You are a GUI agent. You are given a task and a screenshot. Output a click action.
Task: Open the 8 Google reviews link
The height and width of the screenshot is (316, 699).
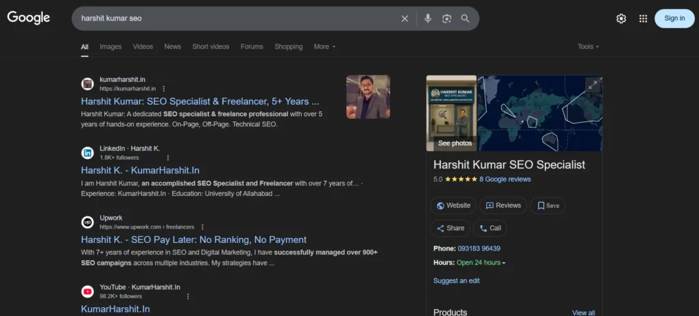click(505, 179)
